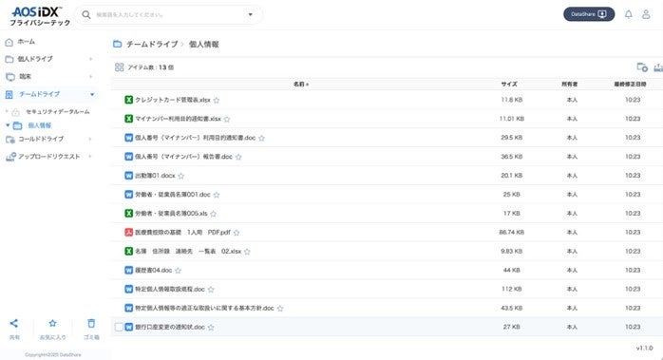Sort by the サイズ column header
Image resolution: width=663 pixels, height=360 pixels.
[x=509, y=85]
